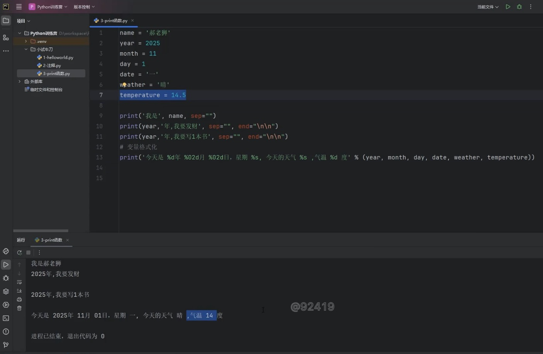Screen dimensions: 543x354
Task: Rerun the 3-print函数 script
Action: tap(19, 252)
